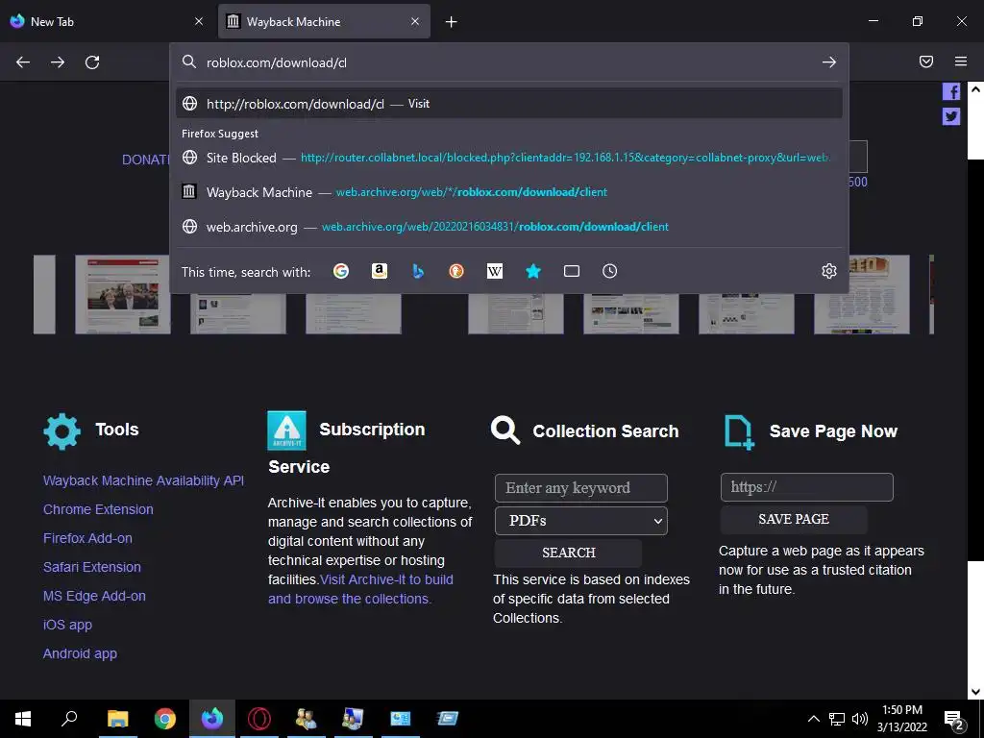984x738 pixels.
Task: Close the Wayback Machine tab
Action: point(415,21)
